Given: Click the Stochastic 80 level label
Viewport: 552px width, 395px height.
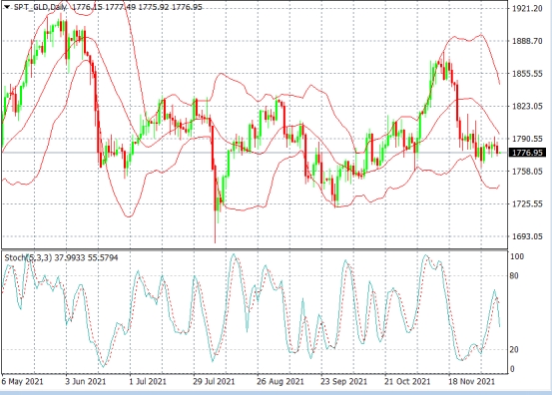Looking at the screenshot, I should coord(514,275).
